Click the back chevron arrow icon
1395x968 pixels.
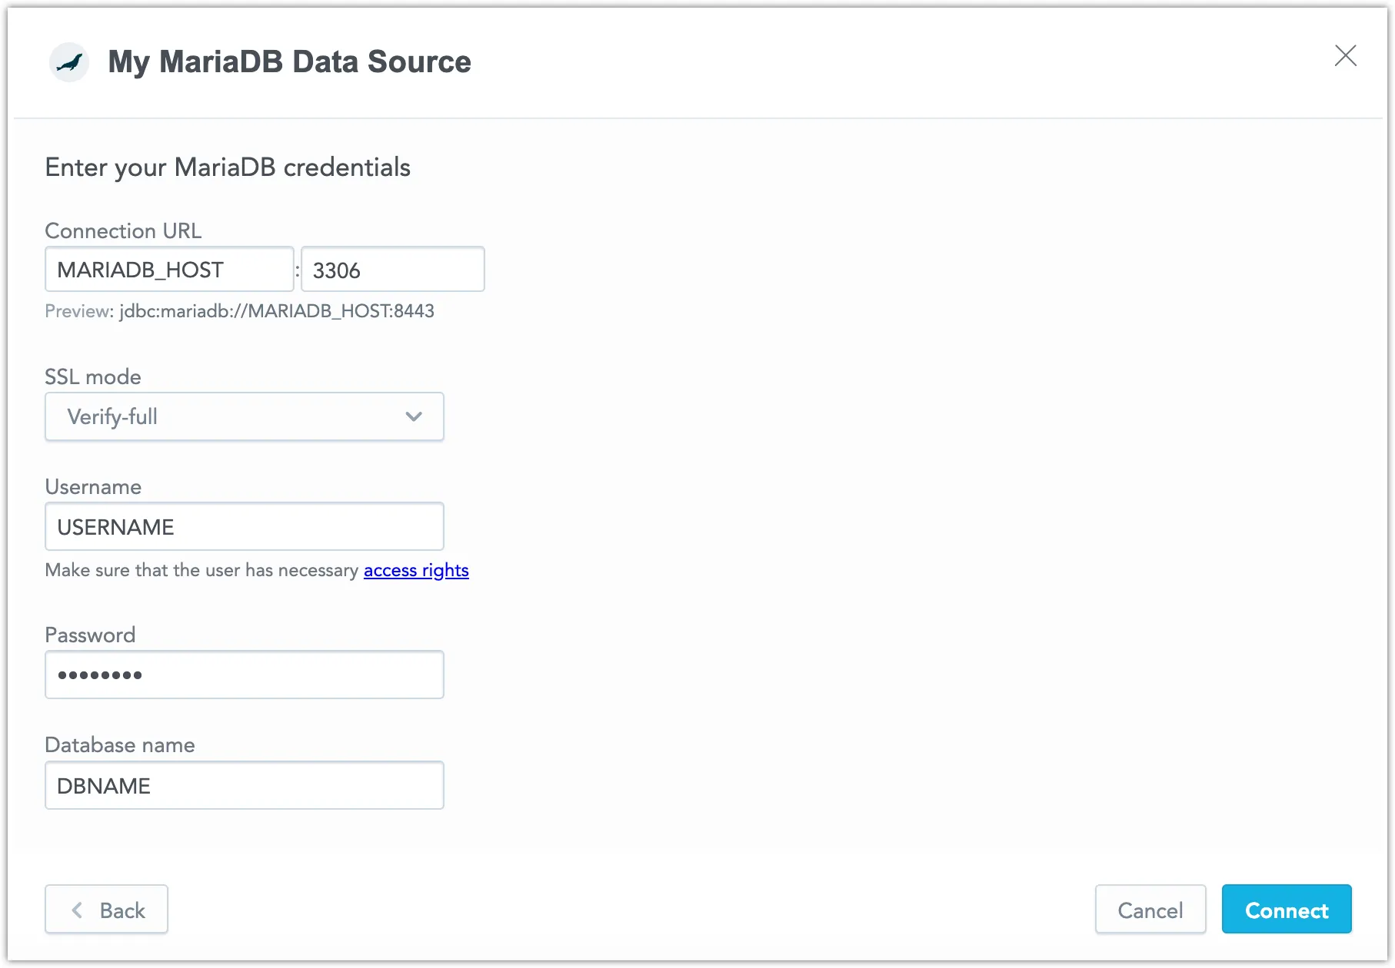coord(77,910)
